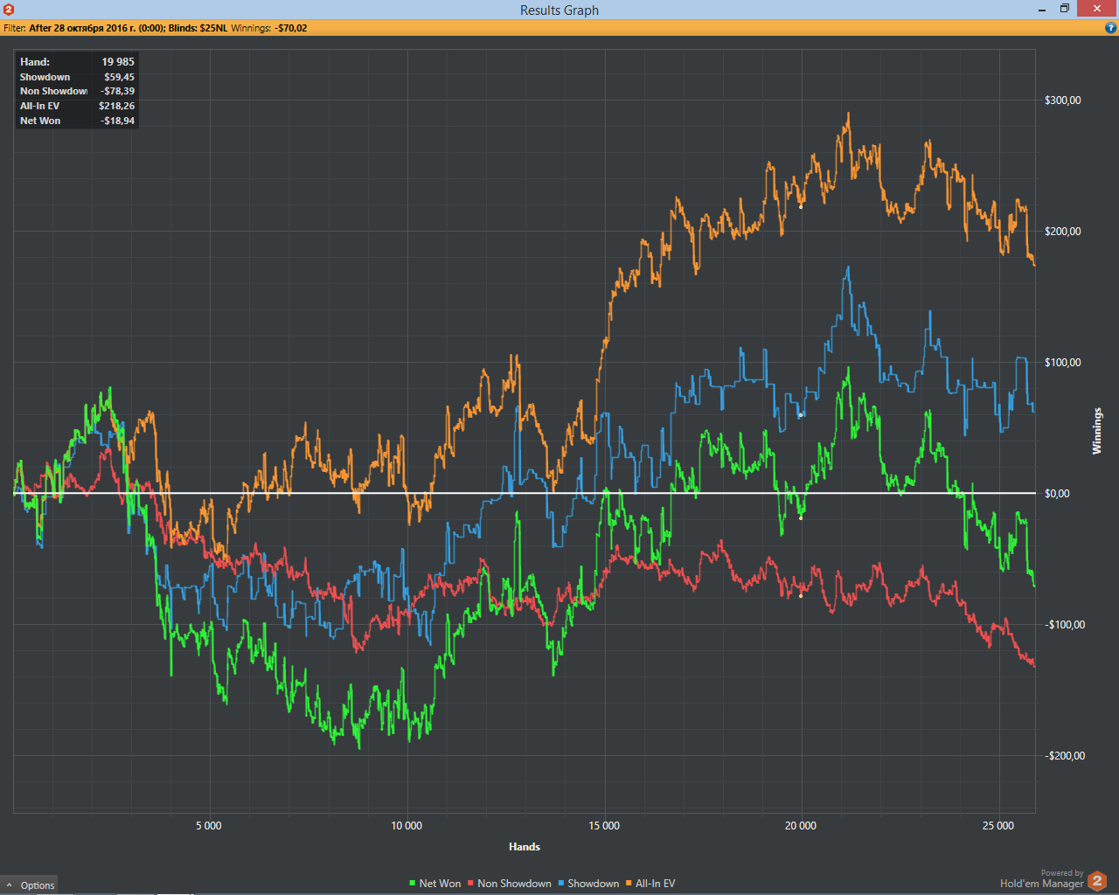Click the red Non Showdown legend square
Screen dimensions: 1119x895
pos(470,885)
